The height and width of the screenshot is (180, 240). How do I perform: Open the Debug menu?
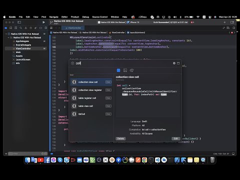click(x=85, y=17)
